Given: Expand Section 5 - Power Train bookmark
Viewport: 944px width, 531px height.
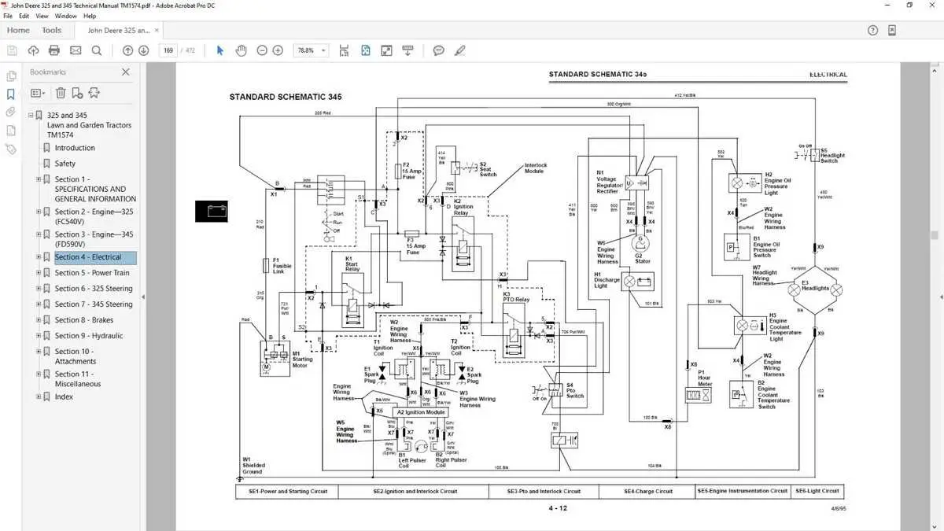Looking at the screenshot, I should [x=39, y=273].
